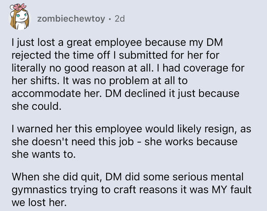
Task: Click the line starting "When she did quit"
Action: tap(127, 177)
